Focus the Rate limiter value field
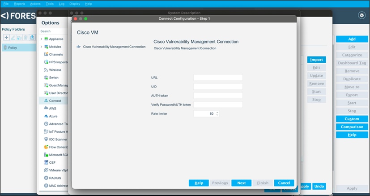Image resolution: width=370 pixels, height=196 pixels. pyautogui.click(x=204, y=114)
